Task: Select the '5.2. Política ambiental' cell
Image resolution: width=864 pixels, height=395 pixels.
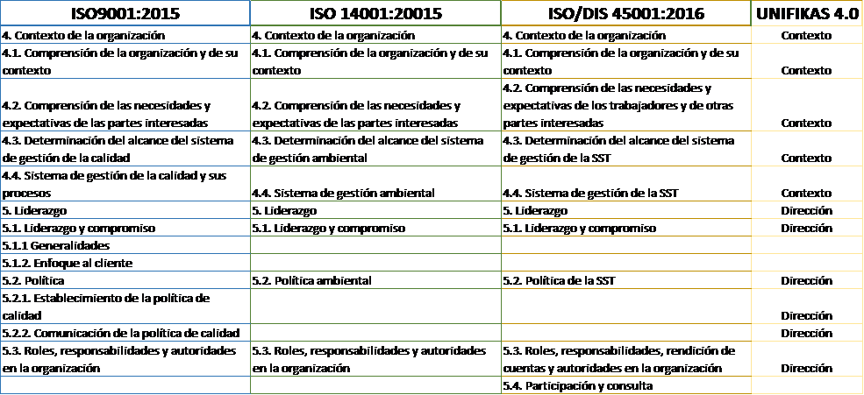Action: click(x=375, y=280)
